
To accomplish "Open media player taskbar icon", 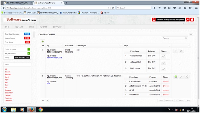I will 22,110.
